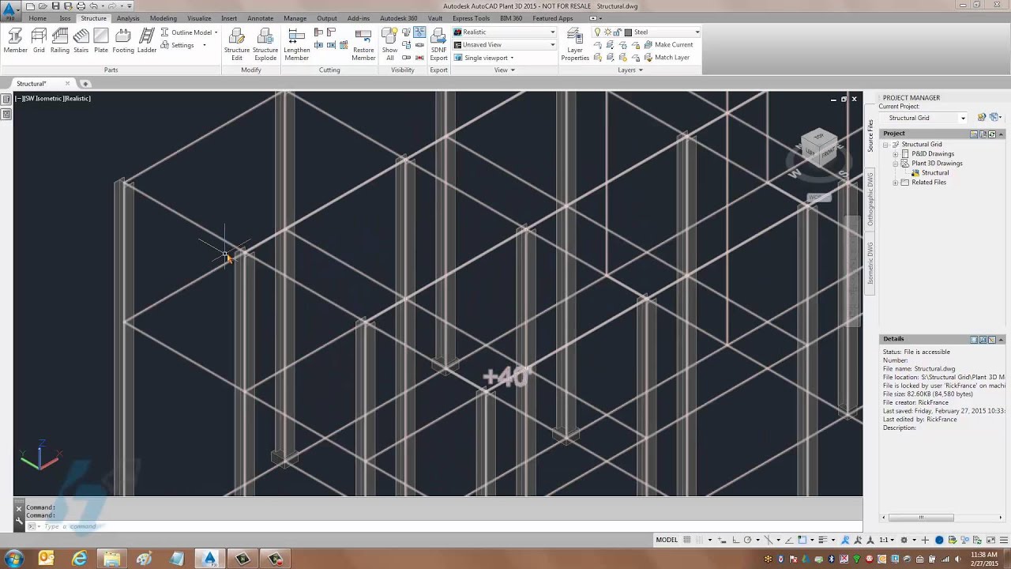Image resolution: width=1011 pixels, height=569 pixels.
Task: Click the Plot printer icon in Quick Access
Action: pos(81,6)
